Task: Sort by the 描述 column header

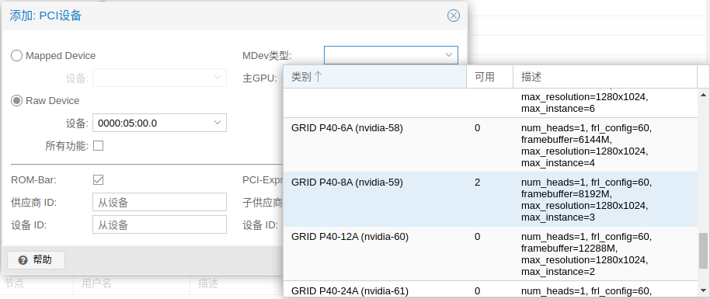Action: pyautogui.click(x=605, y=77)
